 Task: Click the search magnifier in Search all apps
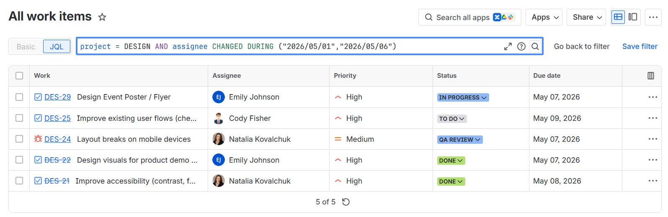pyautogui.click(x=428, y=17)
